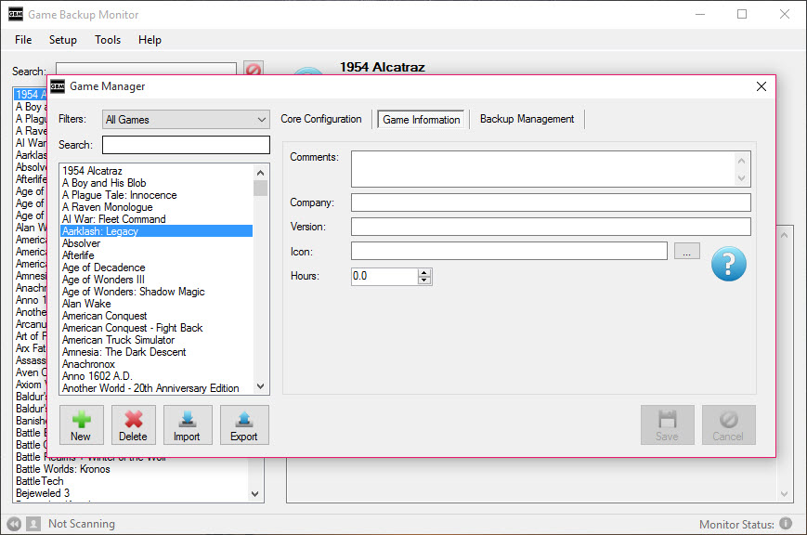Click the Comments box scroll down arrow
Screen dimensions: 807x535
point(741,178)
